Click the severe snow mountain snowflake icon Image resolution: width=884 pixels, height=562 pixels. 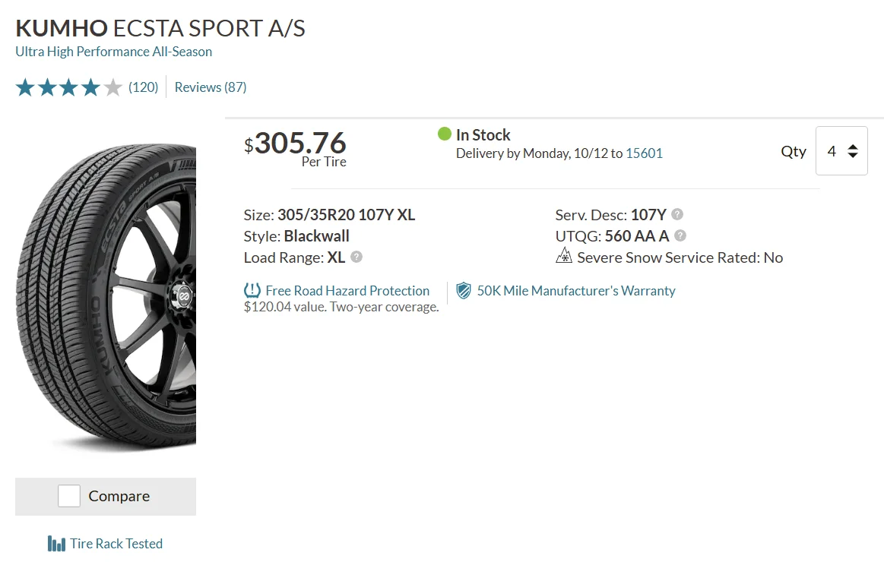564,256
